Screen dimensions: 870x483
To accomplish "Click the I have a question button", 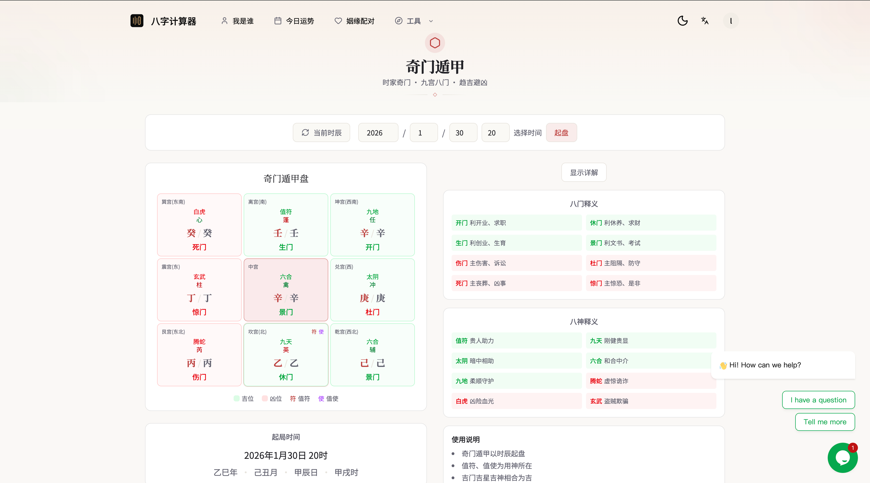I will pos(819,400).
